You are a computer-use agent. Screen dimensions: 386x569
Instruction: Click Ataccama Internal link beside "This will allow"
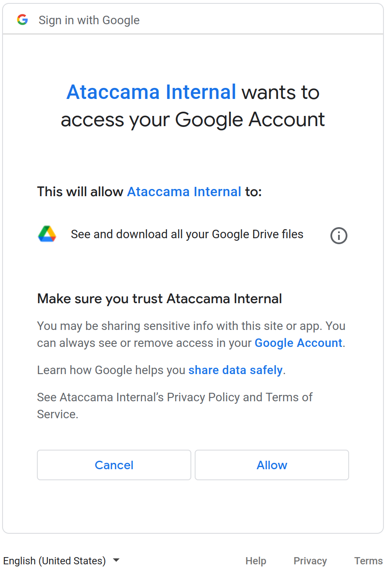[184, 192]
